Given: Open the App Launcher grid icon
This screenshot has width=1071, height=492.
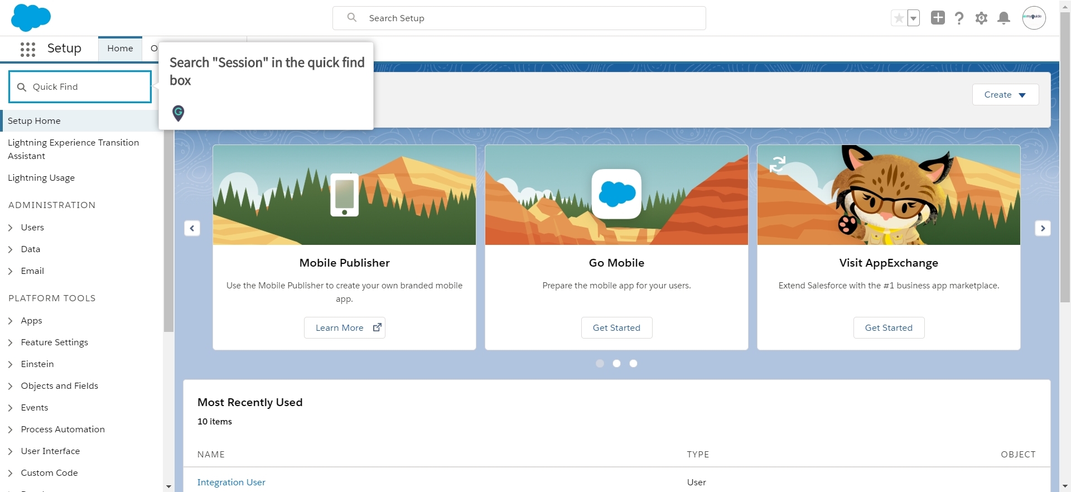Looking at the screenshot, I should point(28,49).
